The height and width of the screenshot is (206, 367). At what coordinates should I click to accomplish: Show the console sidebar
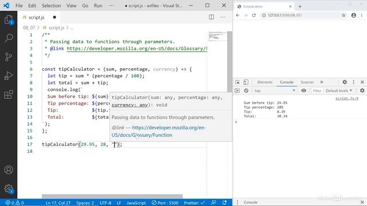coord(237,90)
